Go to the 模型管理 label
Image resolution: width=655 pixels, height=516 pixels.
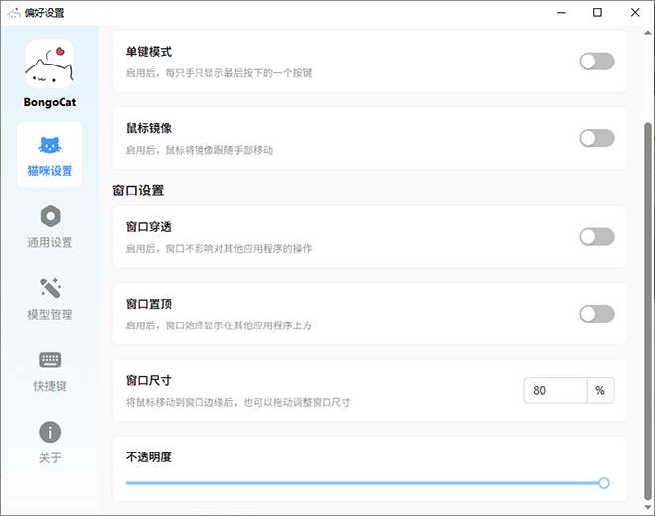[x=50, y=315]
